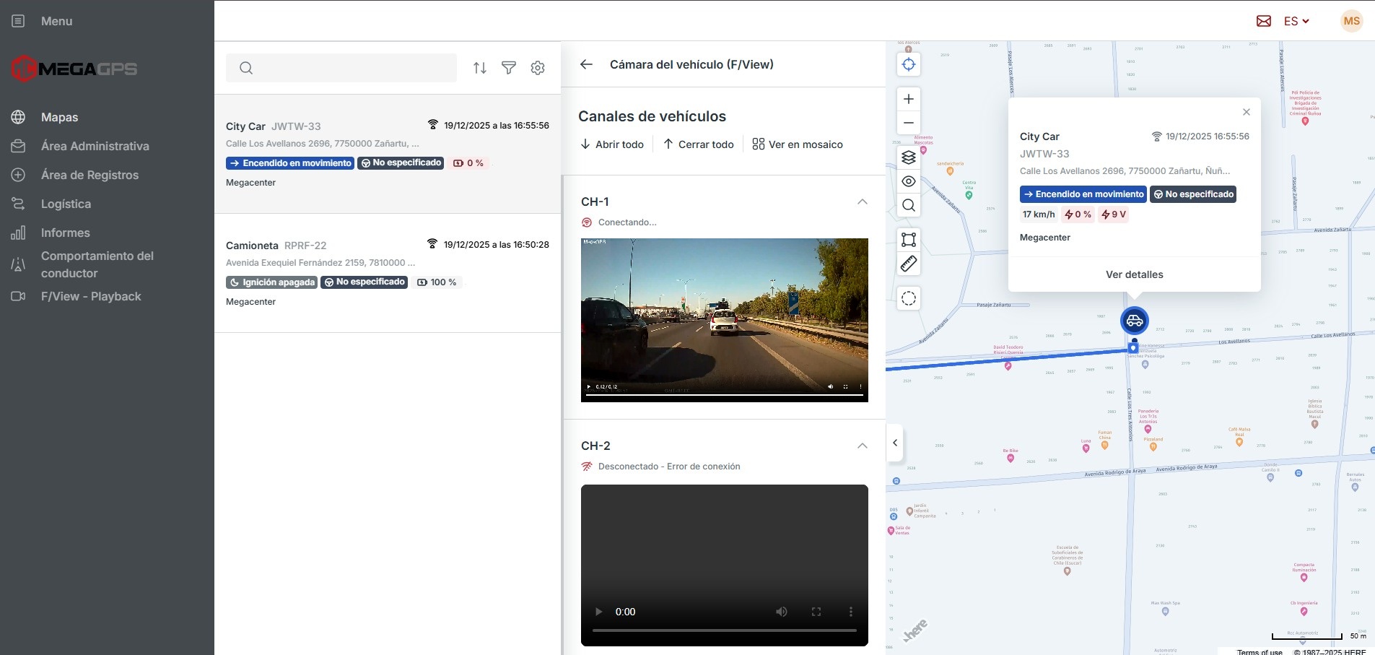Go to F/View - Playback

(x=91, y=296)
